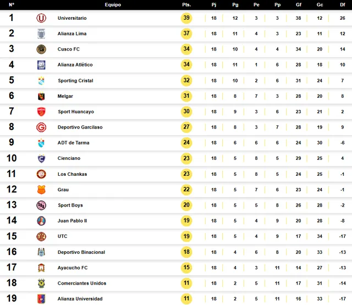This screenshot has width=352, height=305.
Task: Click the Sport Huancayo red shield logo
Action: point(41,112)
